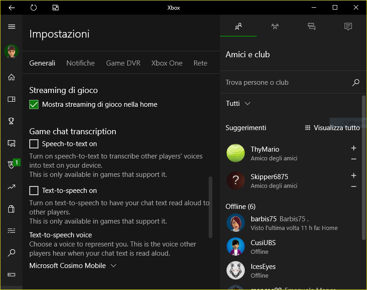The image size is (367, 290).
Task: Switch to Friends tab icon
Action: point(238,26)
